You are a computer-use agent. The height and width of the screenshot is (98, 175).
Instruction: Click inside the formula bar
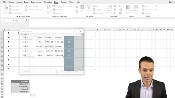pos(101,23)
